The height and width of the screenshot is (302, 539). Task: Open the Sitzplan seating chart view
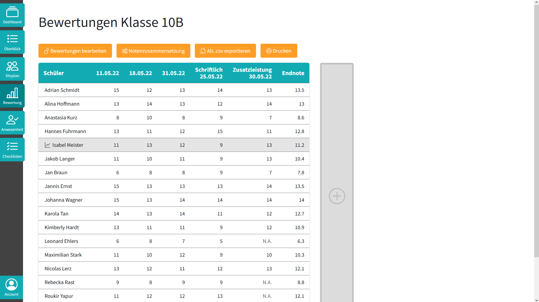(12, 69)
